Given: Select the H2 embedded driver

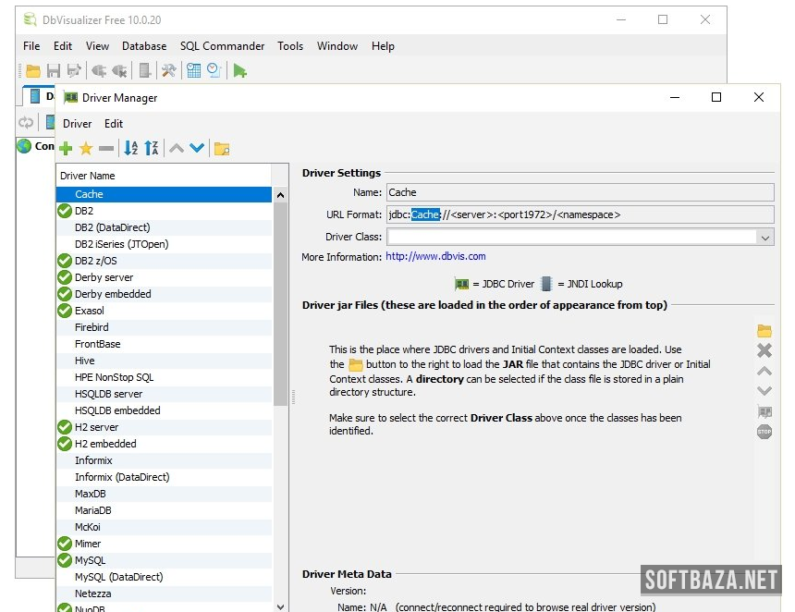Looking at the screenshot, I should [105, 444].
